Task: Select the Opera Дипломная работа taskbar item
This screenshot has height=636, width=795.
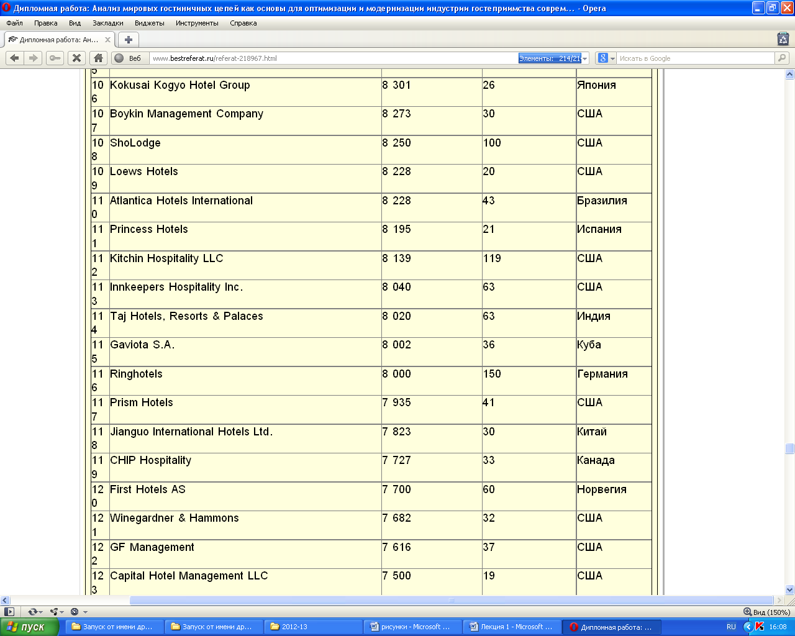Action: (612, 627)
